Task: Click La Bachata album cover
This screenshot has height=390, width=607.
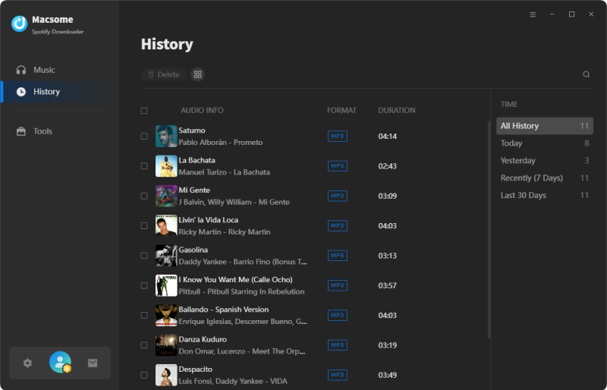Action: tap(166, 166)
